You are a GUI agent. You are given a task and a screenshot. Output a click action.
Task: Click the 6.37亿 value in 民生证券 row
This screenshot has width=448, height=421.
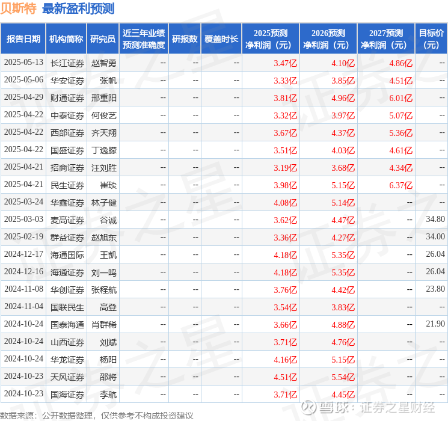tap(400, 185)
